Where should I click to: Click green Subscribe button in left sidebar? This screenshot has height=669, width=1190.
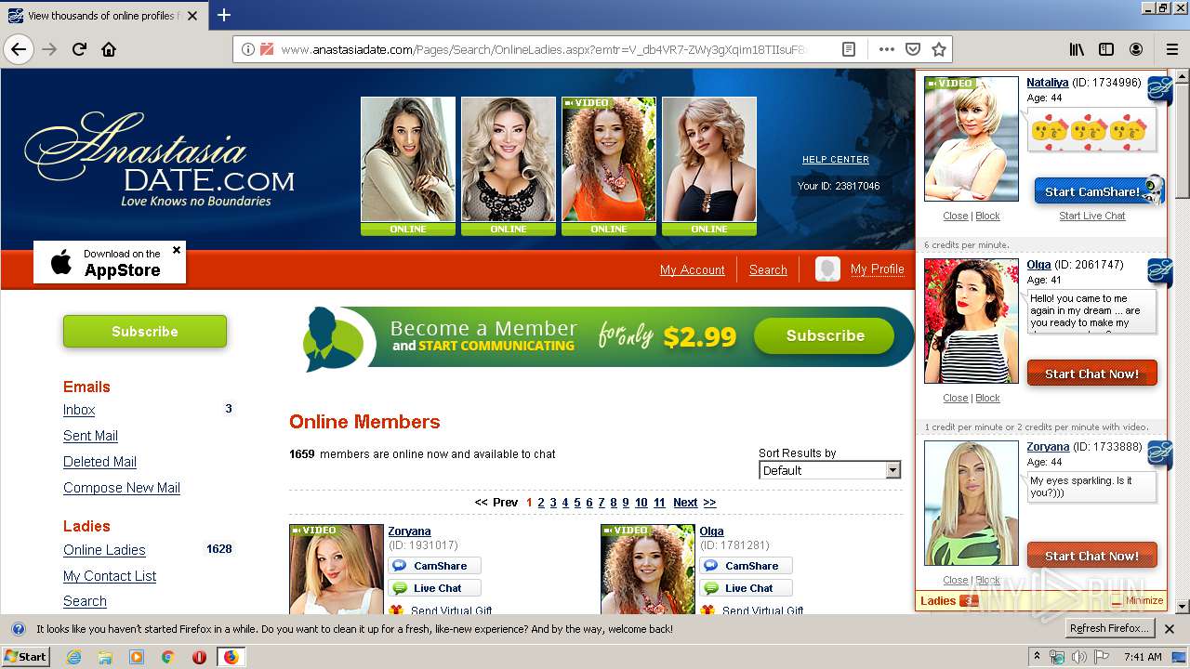(145, 332)
